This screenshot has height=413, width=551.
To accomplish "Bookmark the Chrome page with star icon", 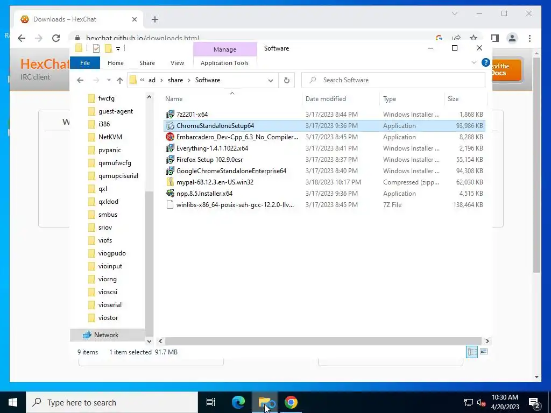I will click(x=474, y=38).
